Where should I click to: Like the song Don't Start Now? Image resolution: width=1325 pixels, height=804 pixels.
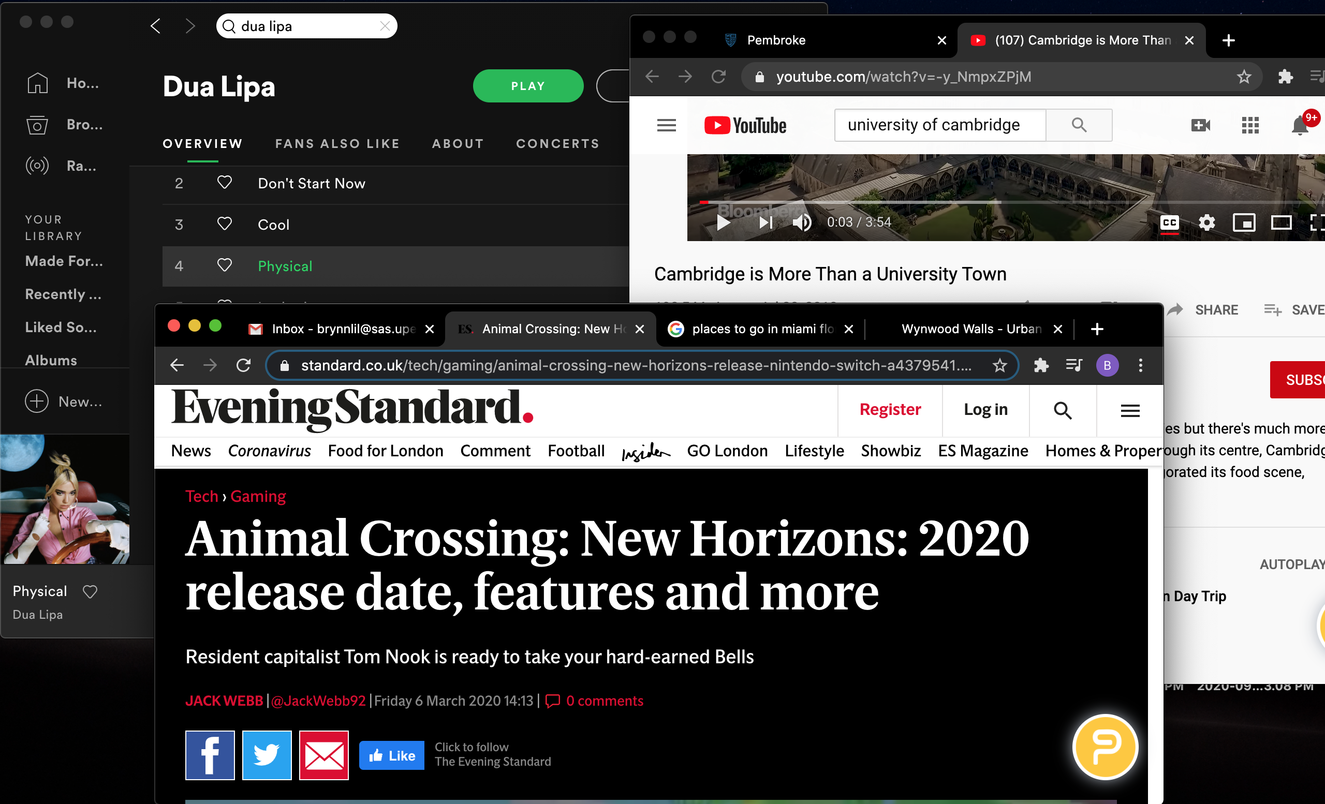tap(224, 183)
